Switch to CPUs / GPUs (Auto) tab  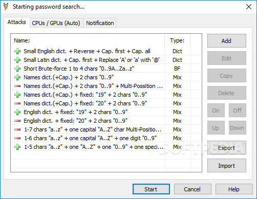[56, 23]
